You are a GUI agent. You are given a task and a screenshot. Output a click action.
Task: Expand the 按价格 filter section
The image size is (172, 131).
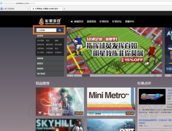click(50, 58)
